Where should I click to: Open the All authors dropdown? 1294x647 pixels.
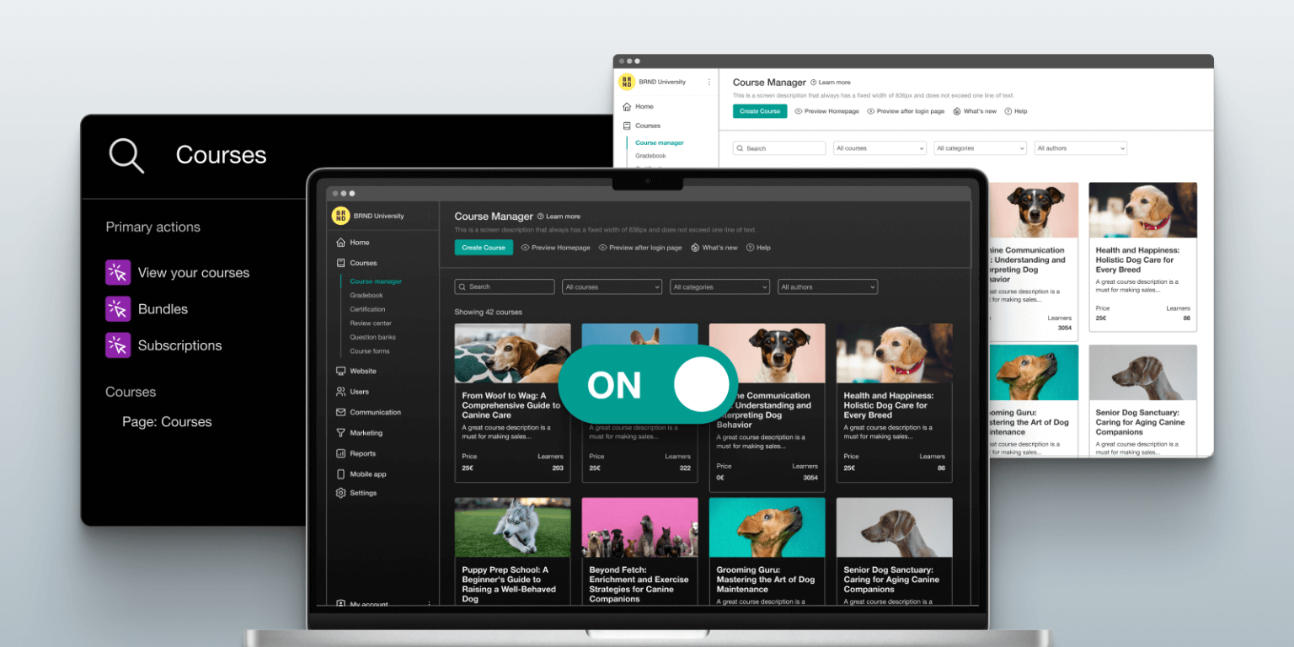click(827, 286)
